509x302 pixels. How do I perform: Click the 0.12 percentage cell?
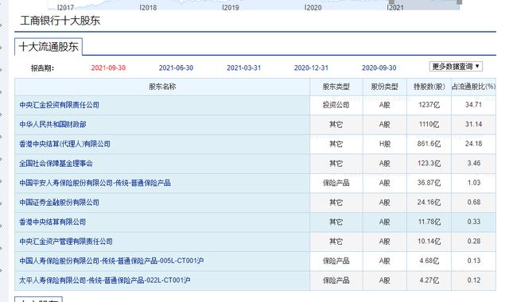[474, 280]
